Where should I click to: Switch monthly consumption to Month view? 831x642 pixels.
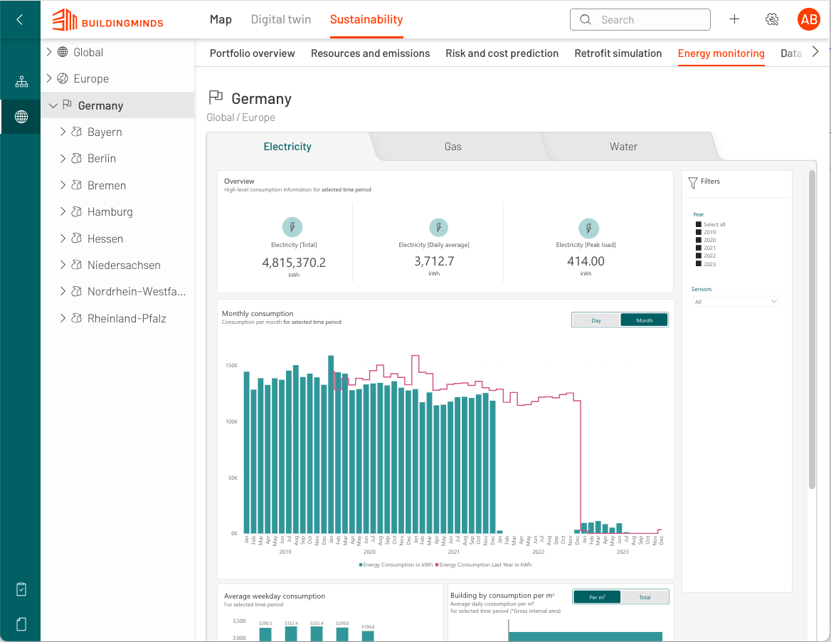(x=644, y=320)
